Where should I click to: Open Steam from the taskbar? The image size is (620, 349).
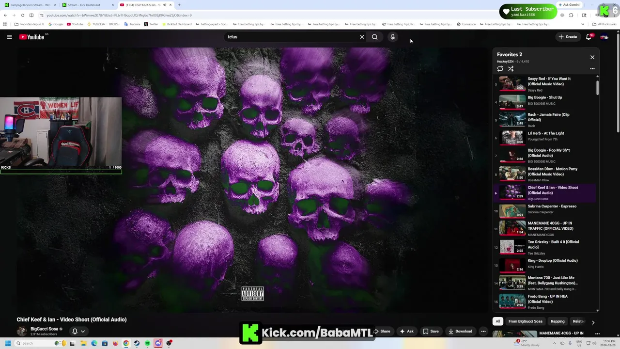pyautogui.click(x=137, y=343)
